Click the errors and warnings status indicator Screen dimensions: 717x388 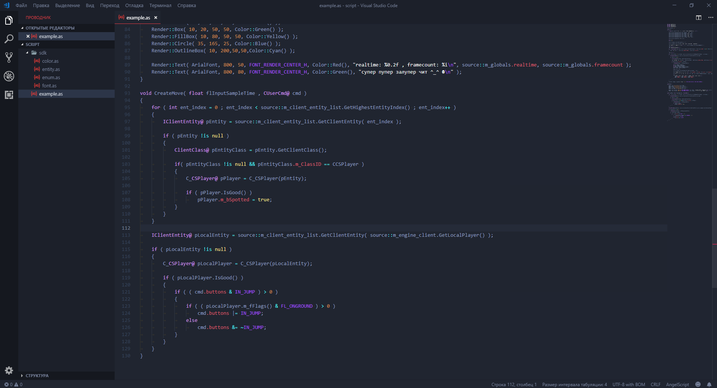pyautogui.click(x=13, y=384)
